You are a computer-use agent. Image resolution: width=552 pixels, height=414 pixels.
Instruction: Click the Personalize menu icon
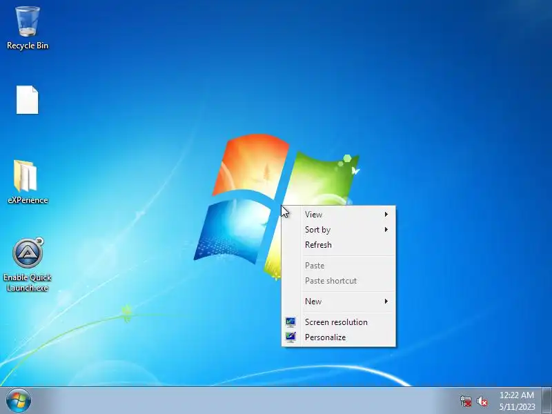290,337
